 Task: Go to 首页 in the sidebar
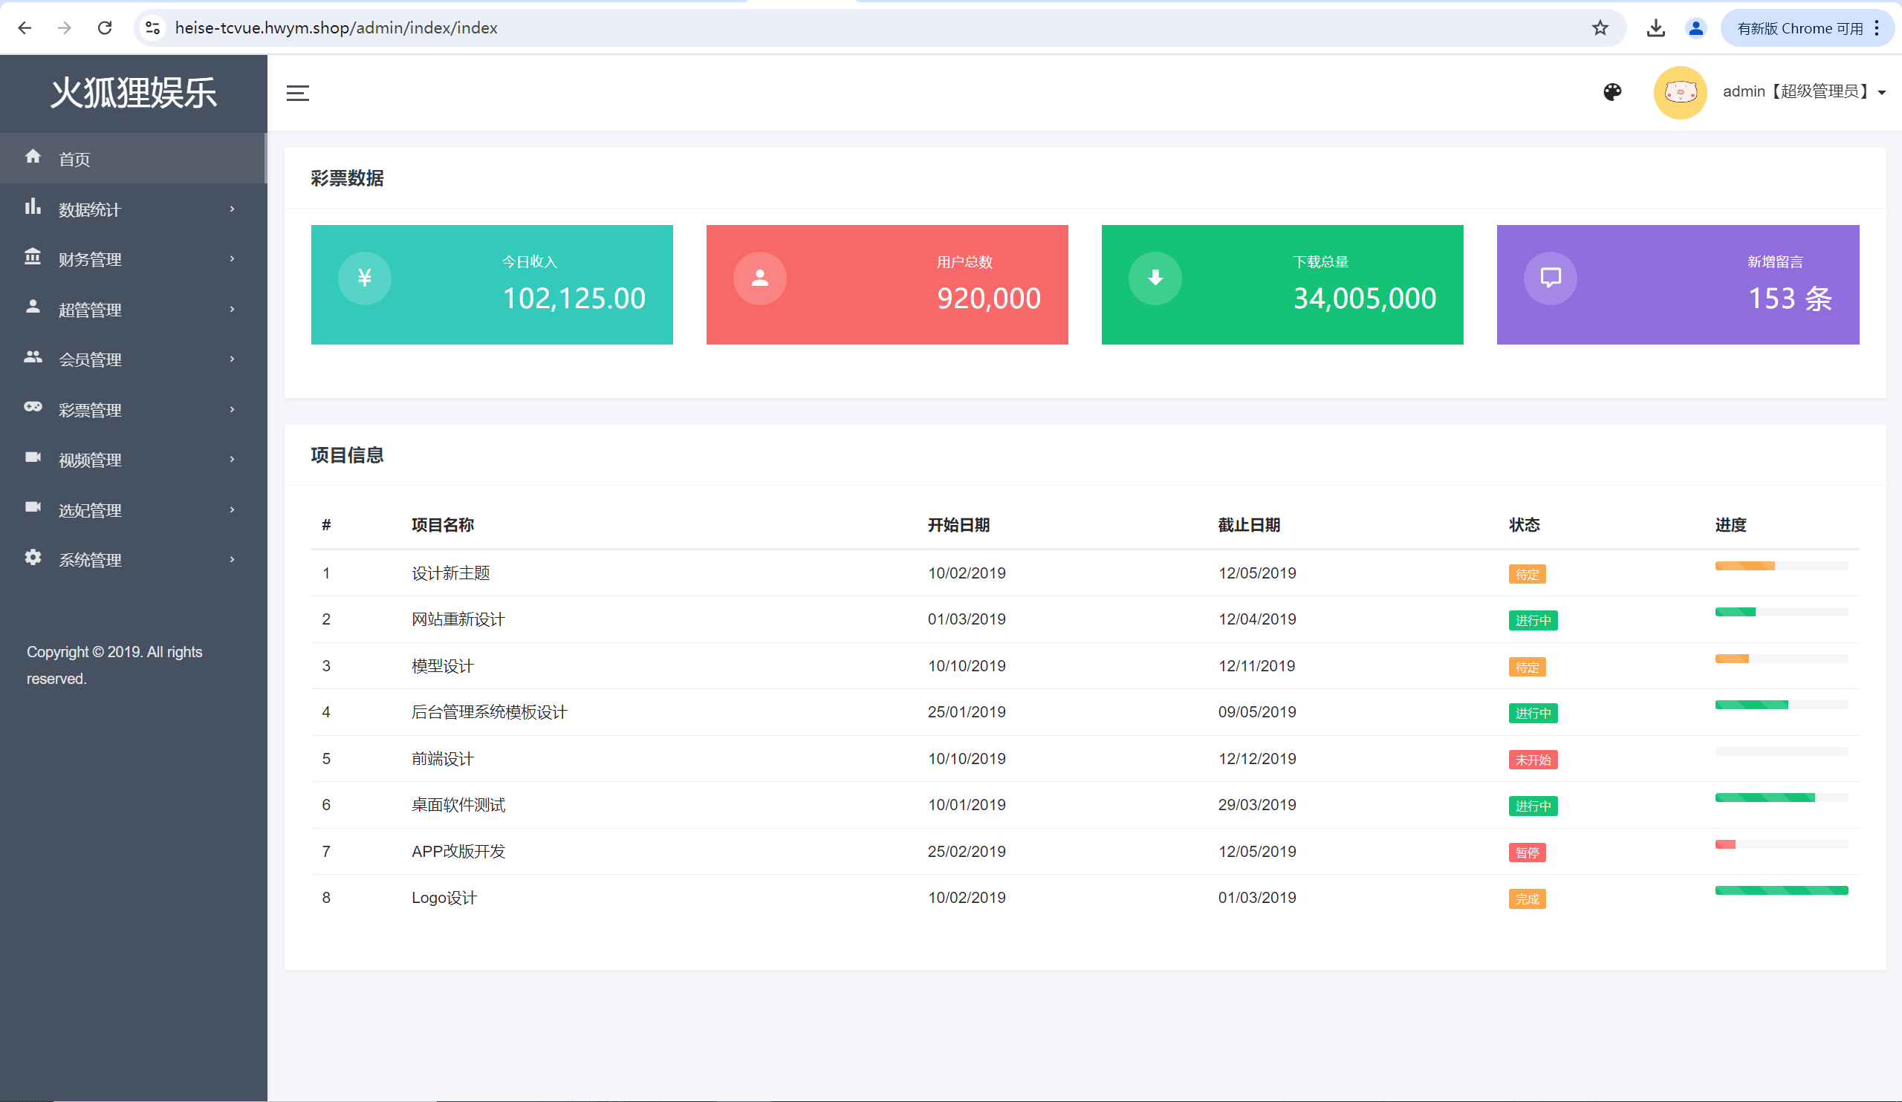75,159
